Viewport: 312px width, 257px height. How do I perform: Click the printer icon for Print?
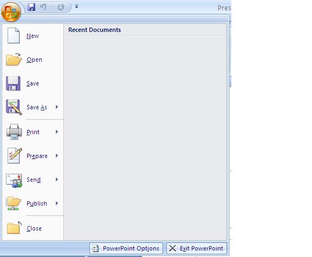click(14, 132)
